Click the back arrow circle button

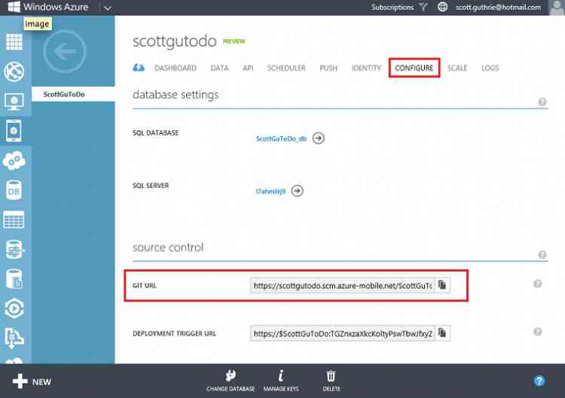pyautogui.click(x=65, y=51)
